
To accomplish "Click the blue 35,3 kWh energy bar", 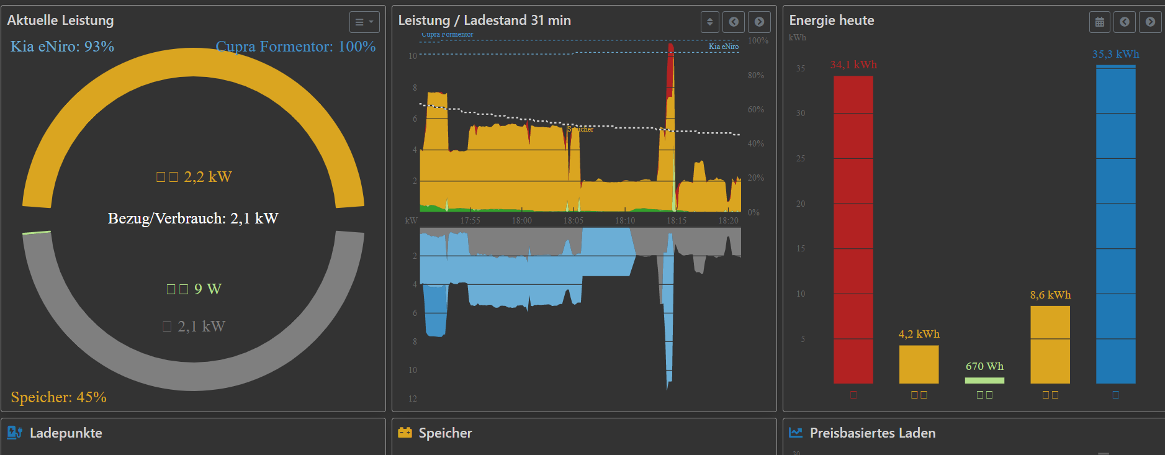I will 1115,225.
